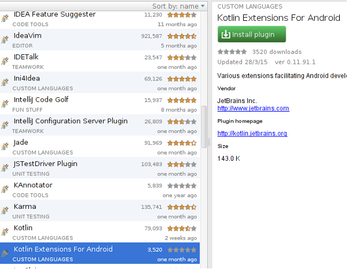The image size is (356, 269).
Task: Click the EDITOR category label under IdeaVim
Action: point(23,46)
